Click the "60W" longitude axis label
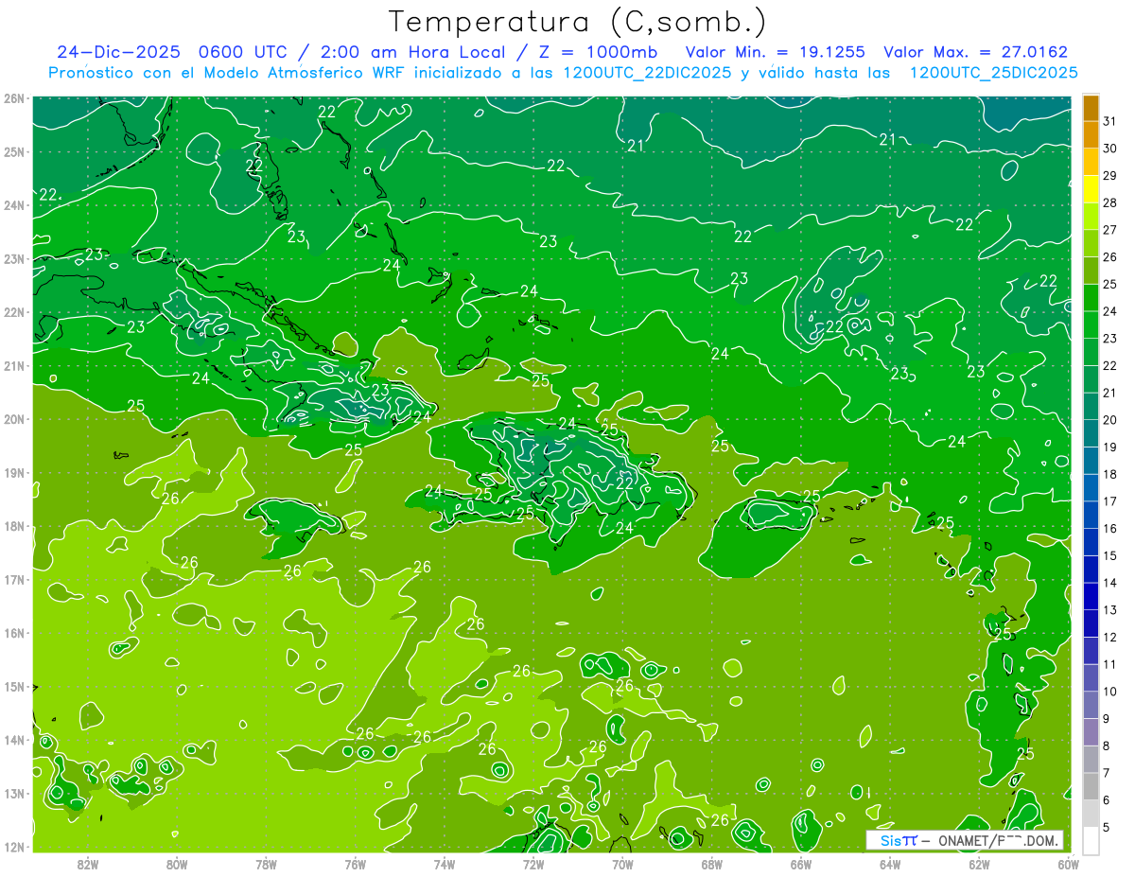This screenshot has height=877, width=1135. pyautogui.click(x=1069, y=864)
